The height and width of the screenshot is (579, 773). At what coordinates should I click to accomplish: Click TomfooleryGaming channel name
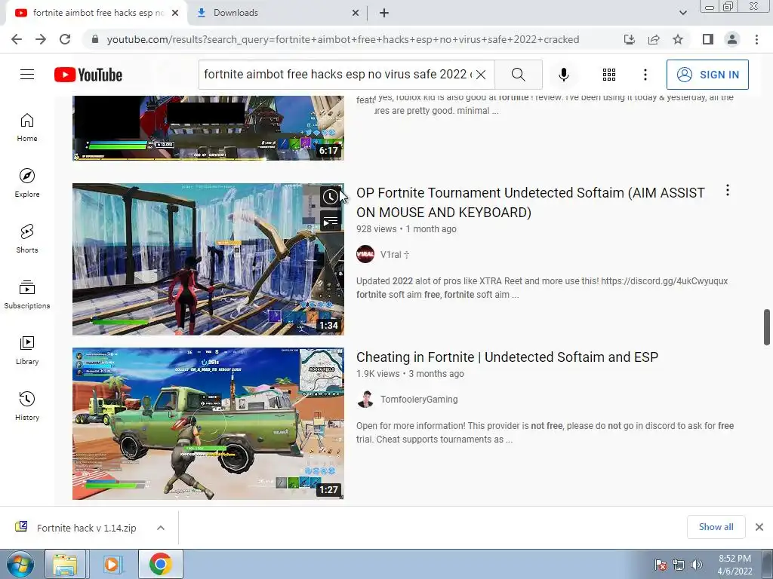[419, 400]
